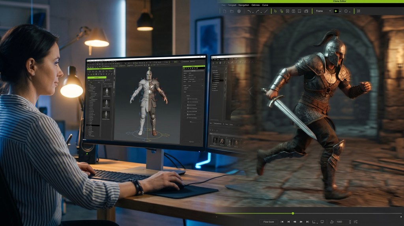
Task: Open dropdown arrow next to green Play
Action: pyautogui.click(x=340, y=11)
